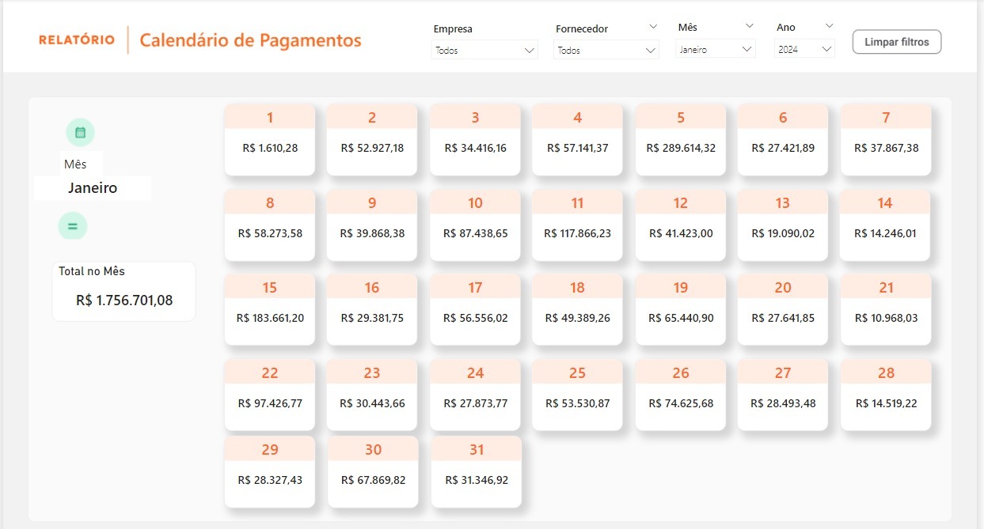Click the green equals icon above Total no Mês
Viewport: 984px width, 529px height.
coord(72,225)
